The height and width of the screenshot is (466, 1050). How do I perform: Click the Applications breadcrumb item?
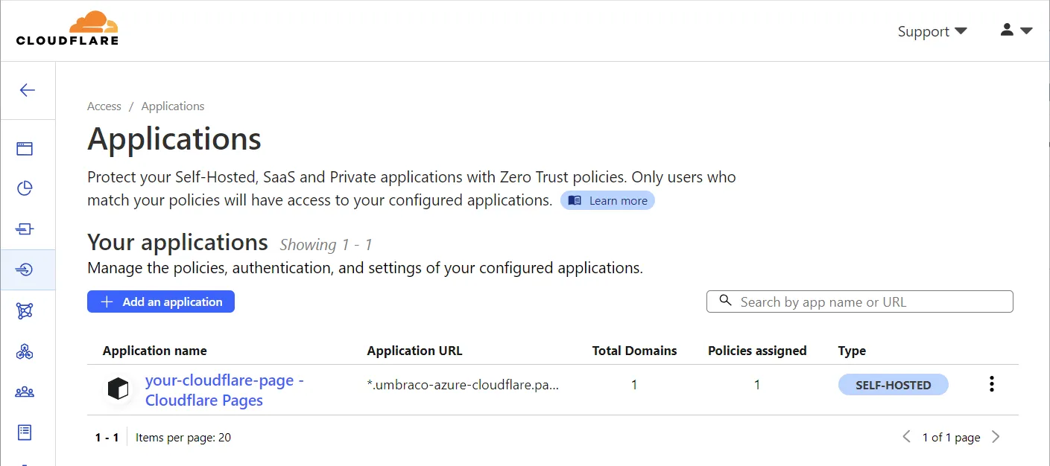[173, 106]
